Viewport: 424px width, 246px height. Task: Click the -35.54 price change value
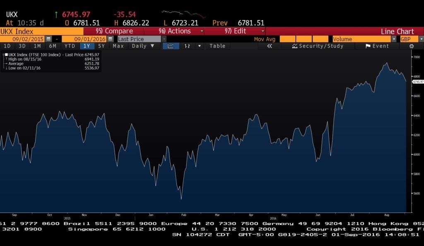(125, 14)
